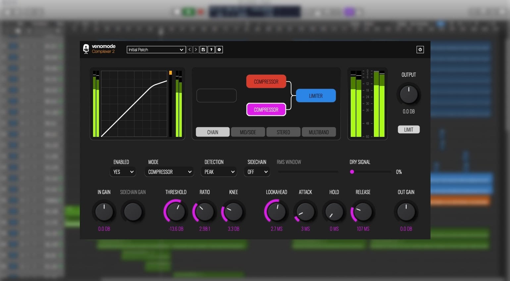Set ENABLED to YES via its selector
Screen dimensions: 510x281
(123, 172)
